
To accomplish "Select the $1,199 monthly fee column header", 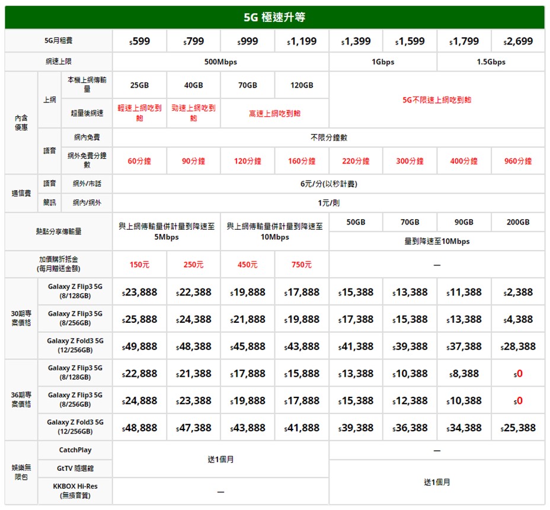I will 302,41.
